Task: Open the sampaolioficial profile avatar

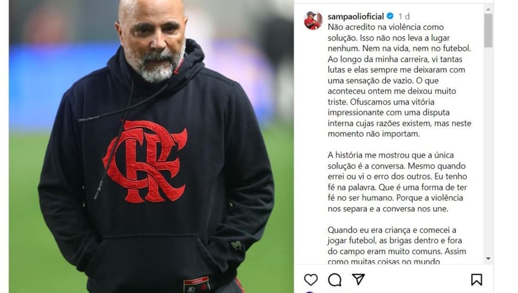Action: [x=313, y=21]
